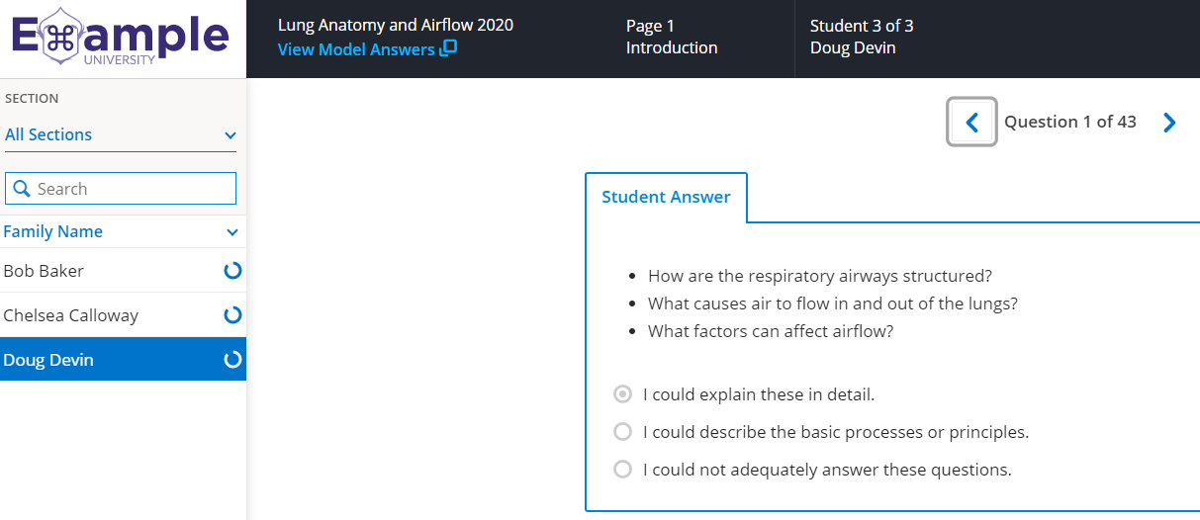Open View Model Answers link
Image resolution: width=1200 pixels, height=520 pixels.
tap(356, 49)
